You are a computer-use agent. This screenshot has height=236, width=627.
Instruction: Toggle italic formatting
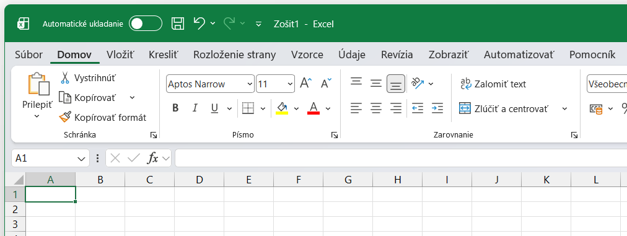[195, 108]
